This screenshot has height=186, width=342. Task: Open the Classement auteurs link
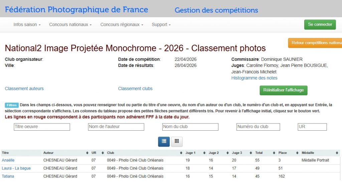(x=24, y=89)
